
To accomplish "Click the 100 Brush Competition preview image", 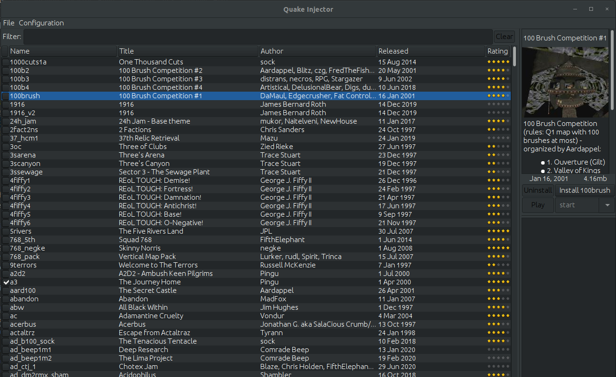I will [x=565, y=82].
